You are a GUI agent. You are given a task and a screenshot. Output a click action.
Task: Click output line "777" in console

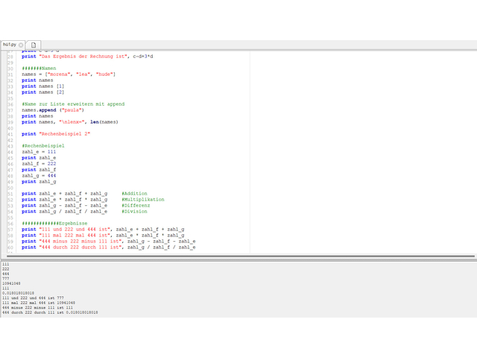(6, 279)
